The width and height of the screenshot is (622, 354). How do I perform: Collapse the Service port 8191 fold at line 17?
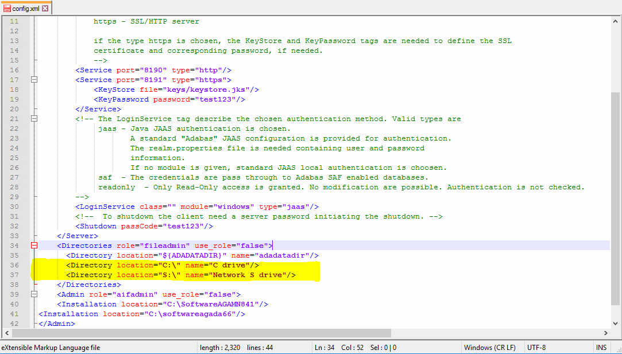pos(34,80)
